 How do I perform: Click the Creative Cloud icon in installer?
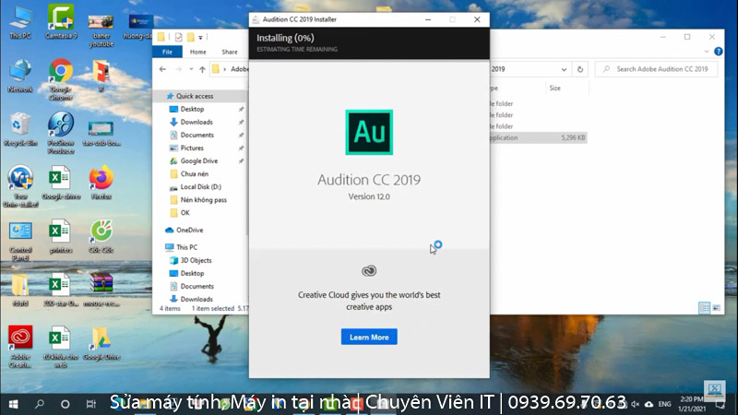coord(369,270)
